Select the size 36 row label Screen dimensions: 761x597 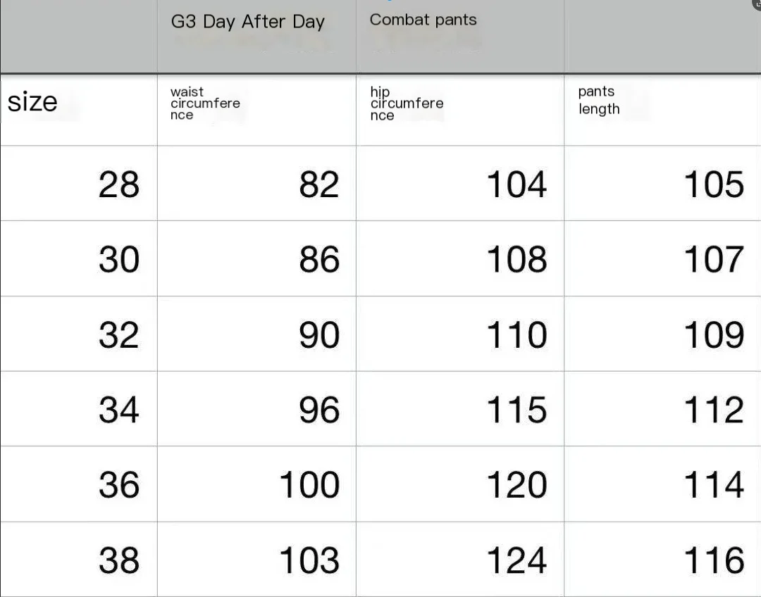coord(79,484)
